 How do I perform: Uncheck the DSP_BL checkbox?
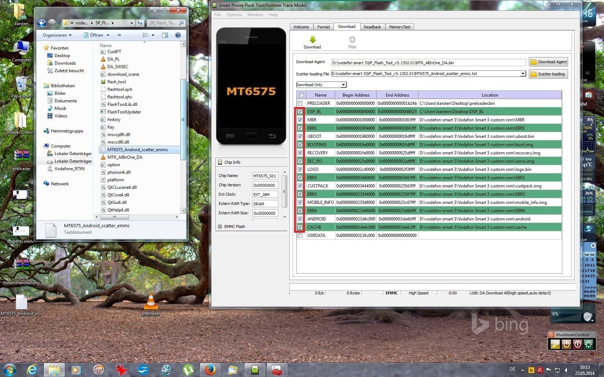pos(300,112)
